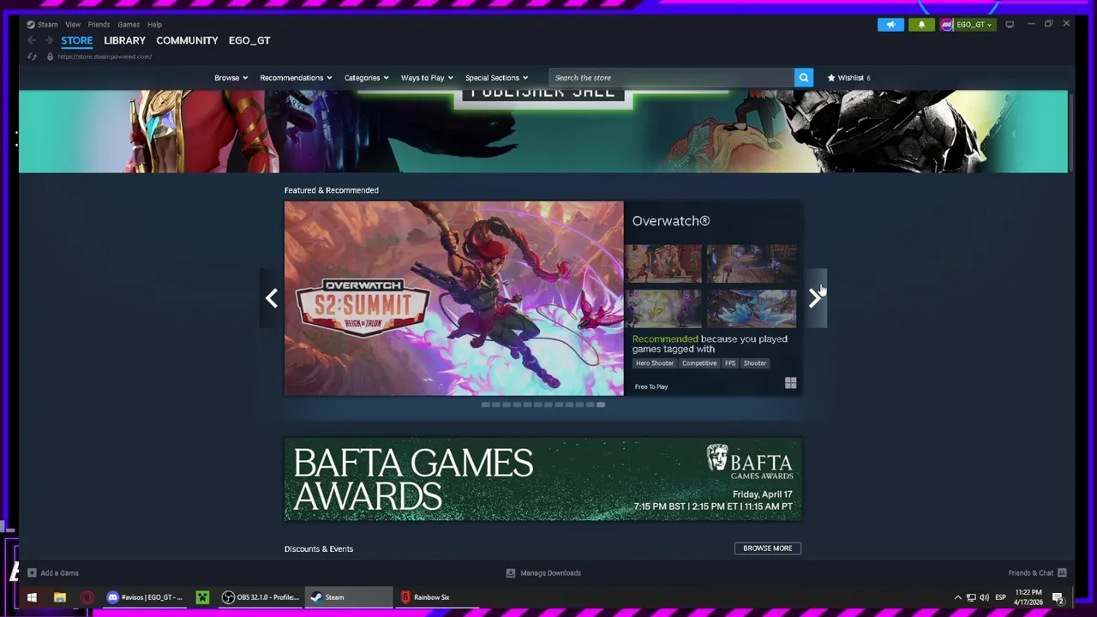Switch to Discord taskbar window
Viewport: 1097px width, 617px height.
(144, 597)
